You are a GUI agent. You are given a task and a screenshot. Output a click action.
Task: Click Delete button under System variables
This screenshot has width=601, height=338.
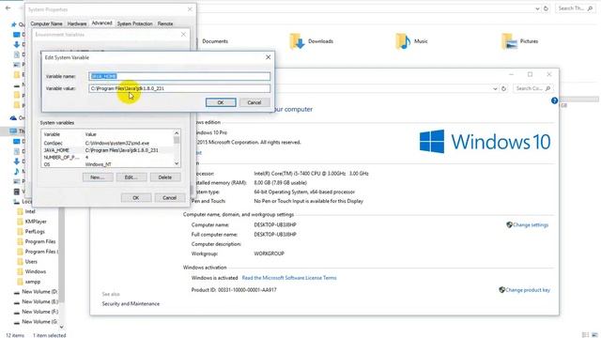point(165,177)
